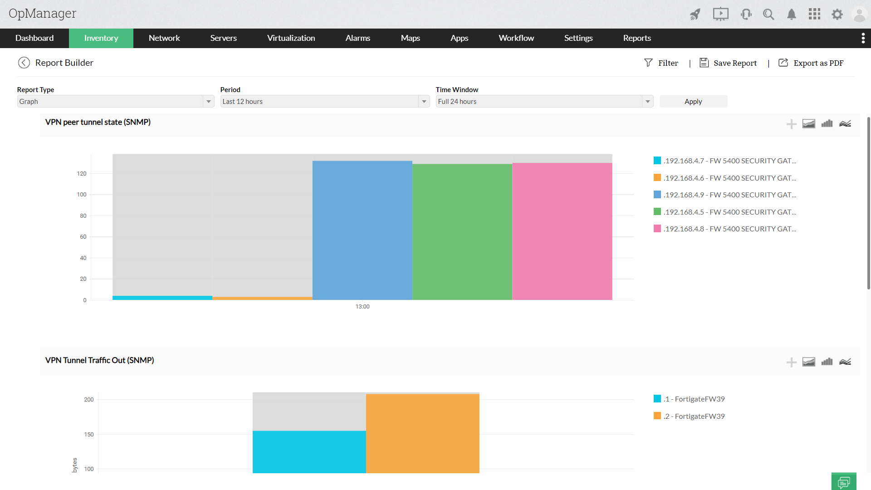Open the chat support icon

pos(844,481)
